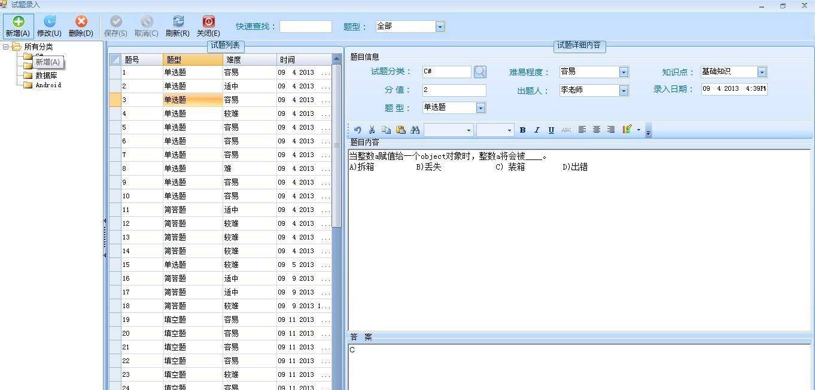Viewport: 815px width, 390px height.
Task: Open the binoculars find tool
Action: coord(415,130)
